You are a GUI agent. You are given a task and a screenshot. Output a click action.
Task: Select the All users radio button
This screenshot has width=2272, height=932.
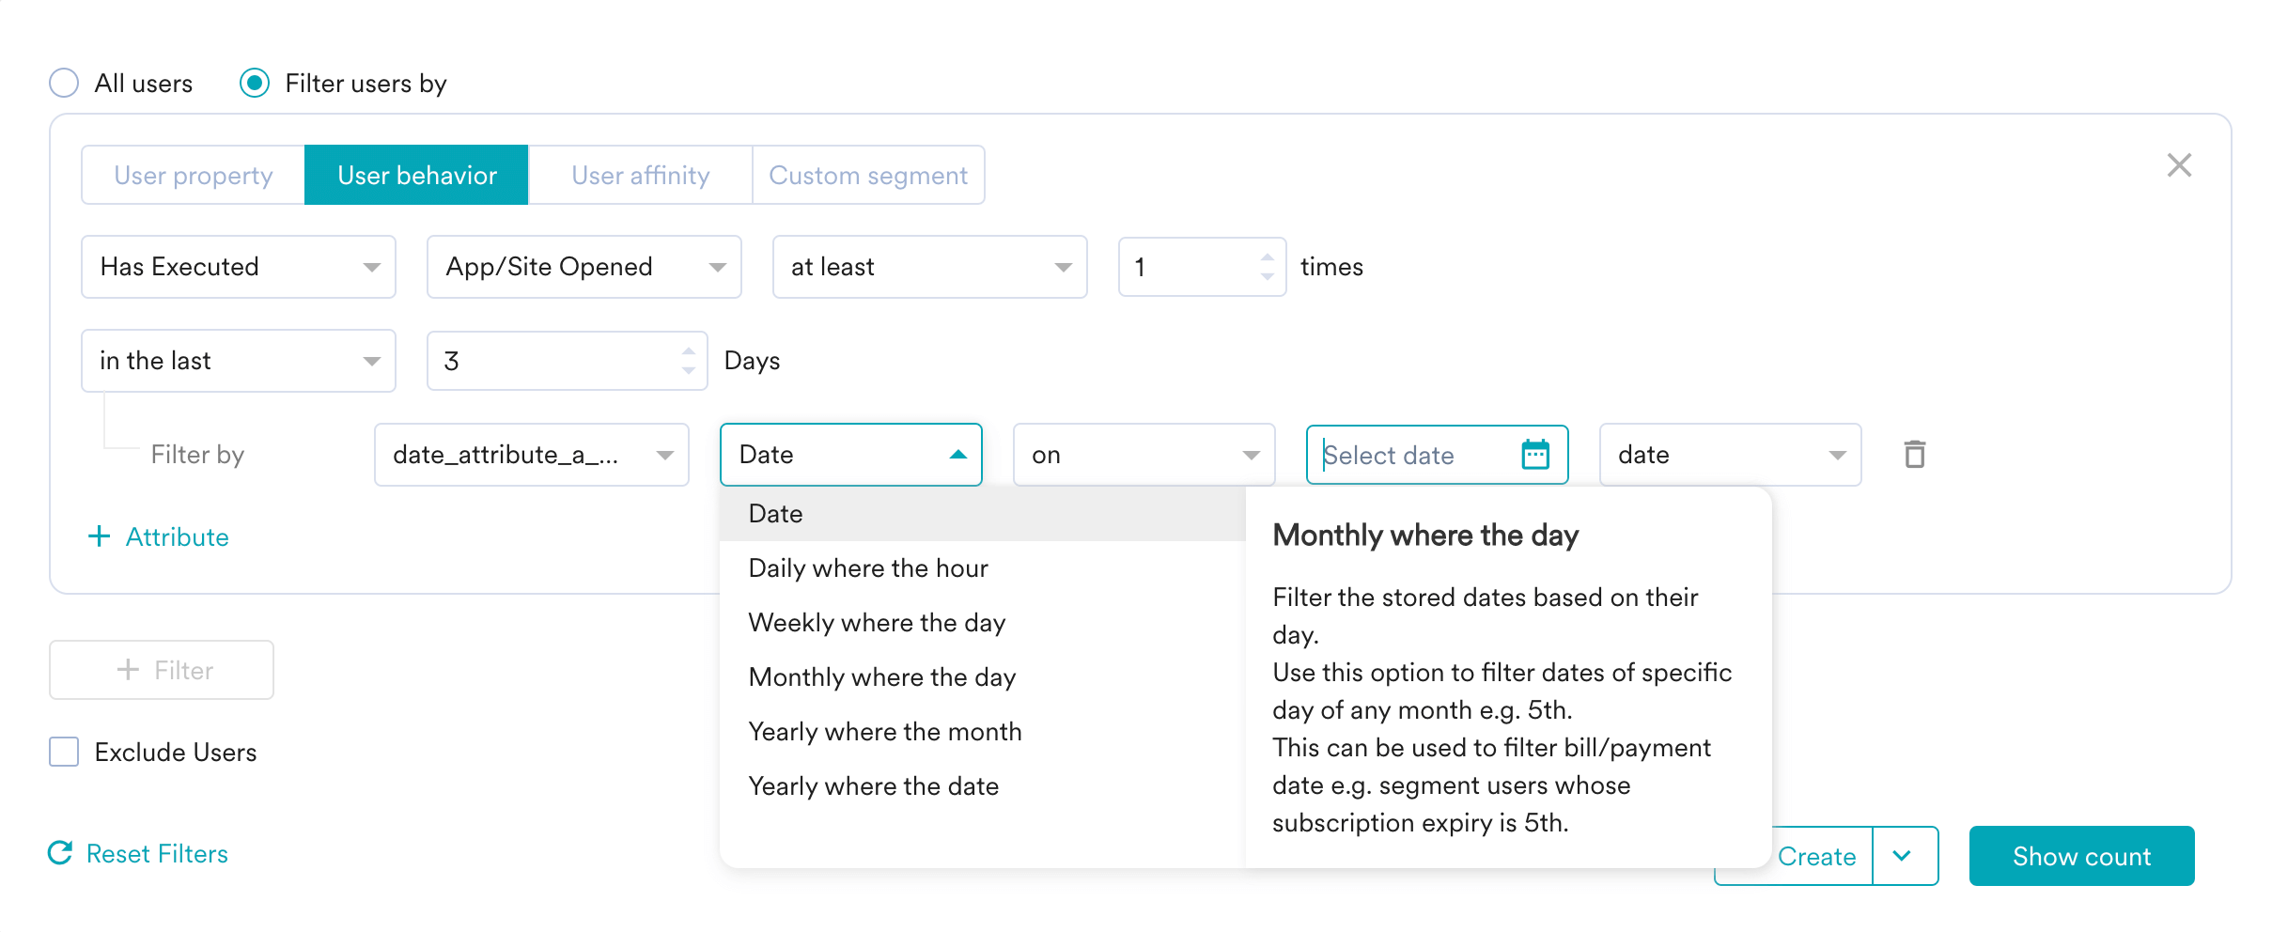pos(64,84)
